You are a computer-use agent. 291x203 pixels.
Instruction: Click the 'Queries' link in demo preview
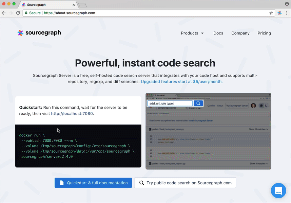211,106
